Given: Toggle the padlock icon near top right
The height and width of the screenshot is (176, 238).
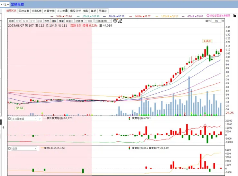Looking at the screenshot, I should click(x=234, y=15).
